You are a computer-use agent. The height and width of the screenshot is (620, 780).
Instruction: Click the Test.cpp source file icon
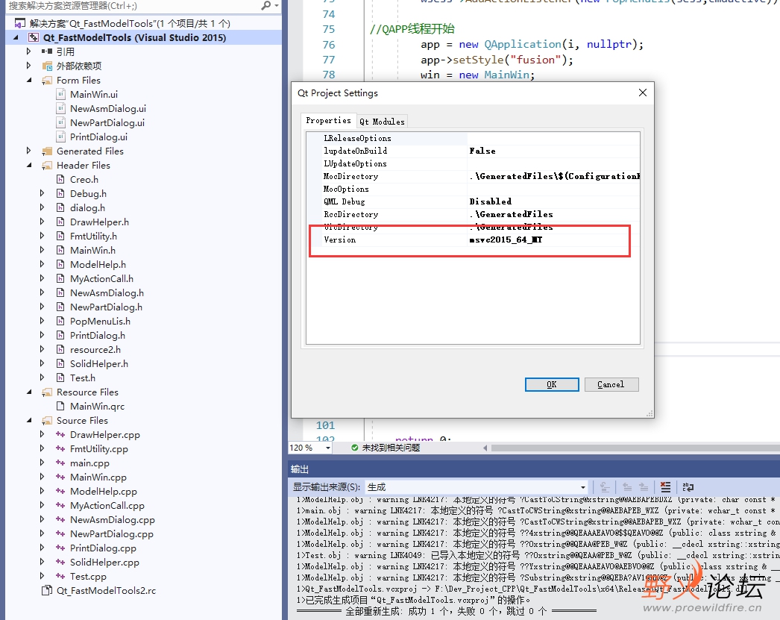point(60,577)
